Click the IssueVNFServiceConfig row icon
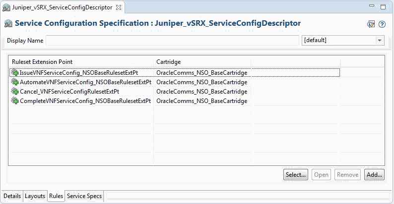This screenshot has width=394, height=204. tap(15, 72)
